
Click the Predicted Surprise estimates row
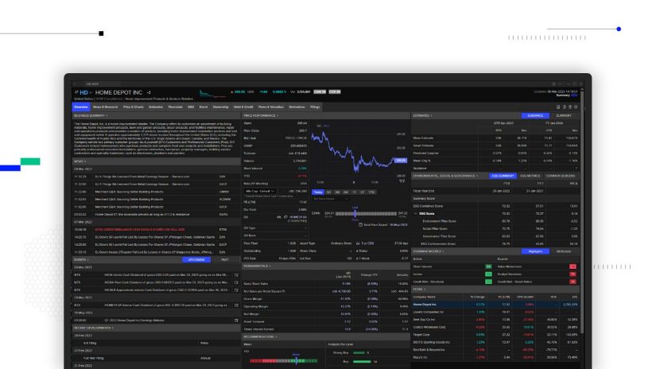[495, 153]
